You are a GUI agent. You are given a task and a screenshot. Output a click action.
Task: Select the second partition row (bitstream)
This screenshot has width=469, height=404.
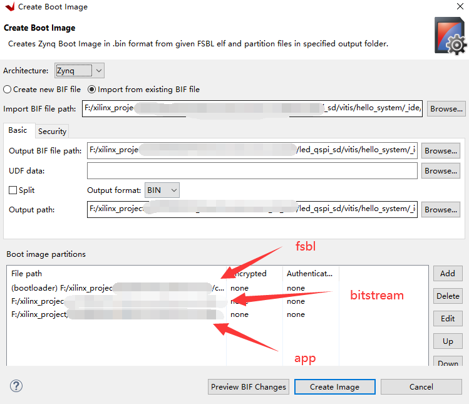(x=217, y=301)
